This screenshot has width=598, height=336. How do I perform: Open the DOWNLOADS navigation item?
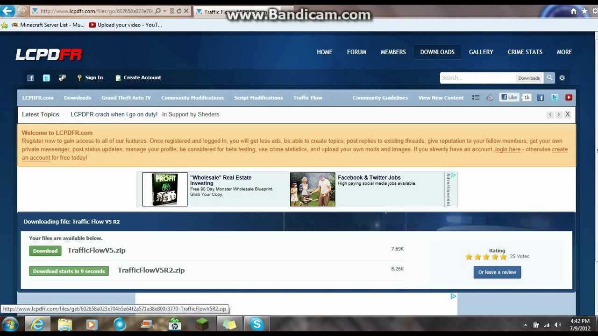pos(437,52)
